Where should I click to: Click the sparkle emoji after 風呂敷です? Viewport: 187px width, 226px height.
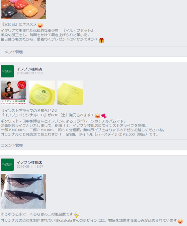pyautogui.click(x=76, y=215)
